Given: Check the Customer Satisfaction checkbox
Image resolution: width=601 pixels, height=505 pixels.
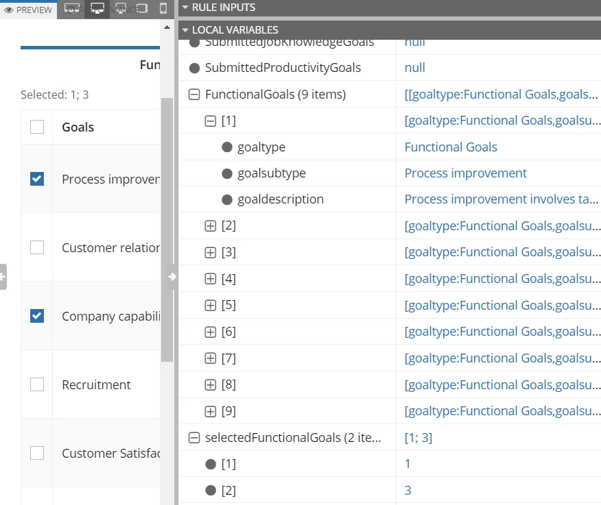Looking at the screenshot, I should point(37,453).
